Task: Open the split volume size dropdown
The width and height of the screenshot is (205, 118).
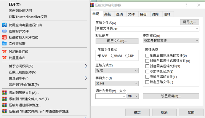Action: point(124,96)
